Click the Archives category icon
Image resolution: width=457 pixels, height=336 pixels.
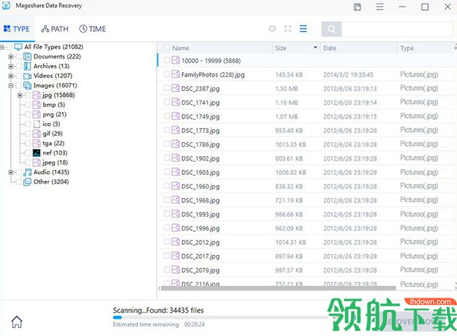coord(27,66)
